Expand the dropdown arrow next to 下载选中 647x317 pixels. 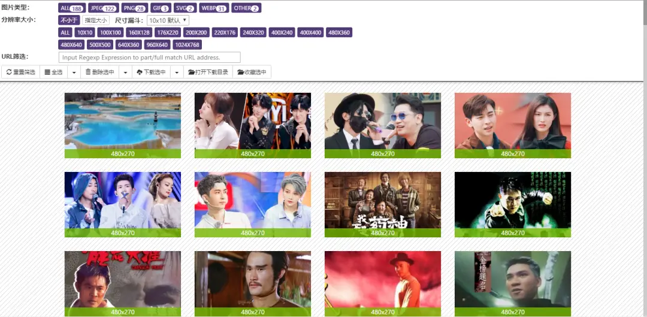[177, 73]
